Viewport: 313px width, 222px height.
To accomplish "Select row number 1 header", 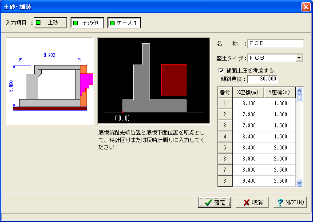I will [225, 103].
